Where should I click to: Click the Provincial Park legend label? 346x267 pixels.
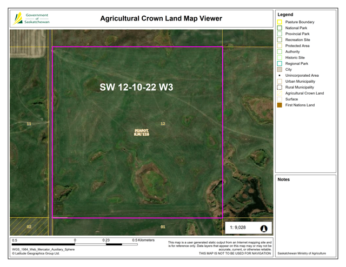point(297,34)
